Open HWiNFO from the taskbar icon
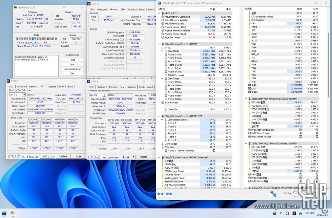332x218 pixels. (4, 213)
